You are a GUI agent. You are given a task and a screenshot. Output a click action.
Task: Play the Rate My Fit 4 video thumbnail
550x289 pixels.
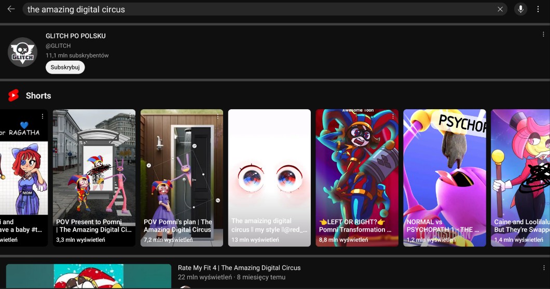[x=88, y=277]
